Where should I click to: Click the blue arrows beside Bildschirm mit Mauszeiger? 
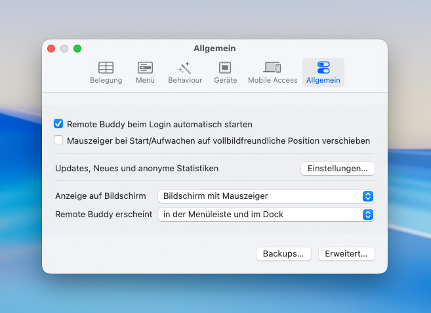coord(368,196)
